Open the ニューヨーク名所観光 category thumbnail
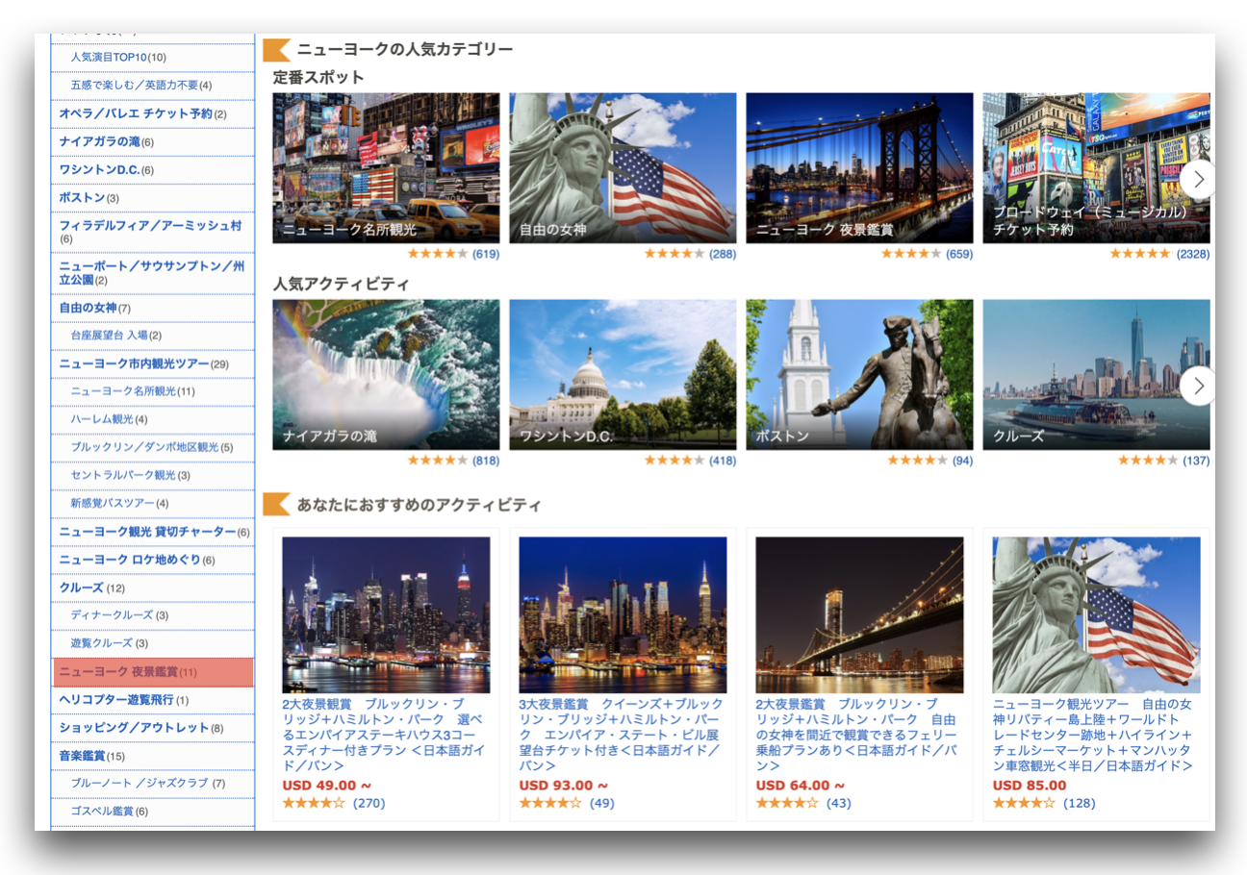The image size is (1247, 875). pos(386,168)
